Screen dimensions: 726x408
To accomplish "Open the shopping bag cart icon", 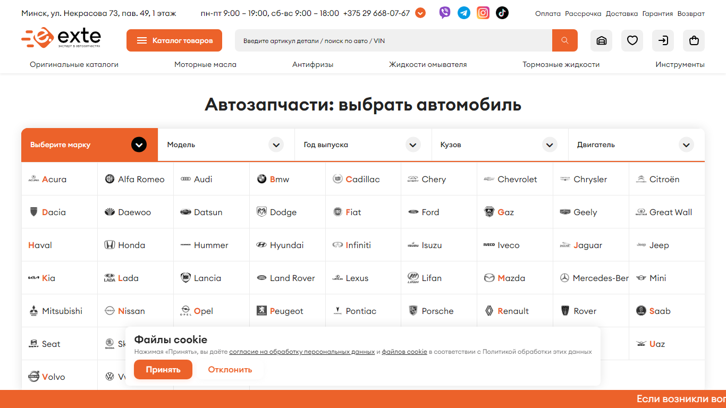I will coord(694,40).
